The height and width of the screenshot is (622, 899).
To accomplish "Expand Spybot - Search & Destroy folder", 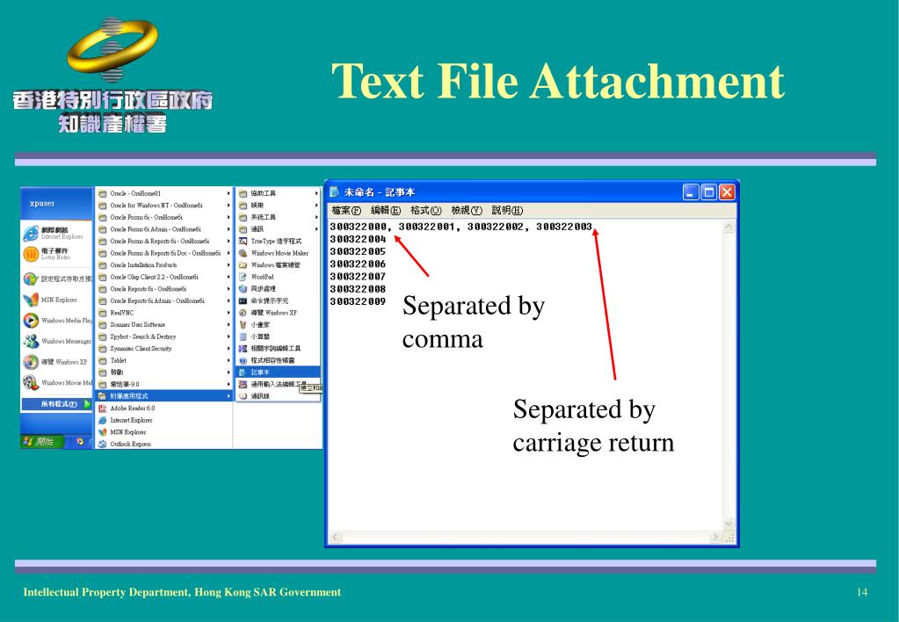I will [164, 336].
